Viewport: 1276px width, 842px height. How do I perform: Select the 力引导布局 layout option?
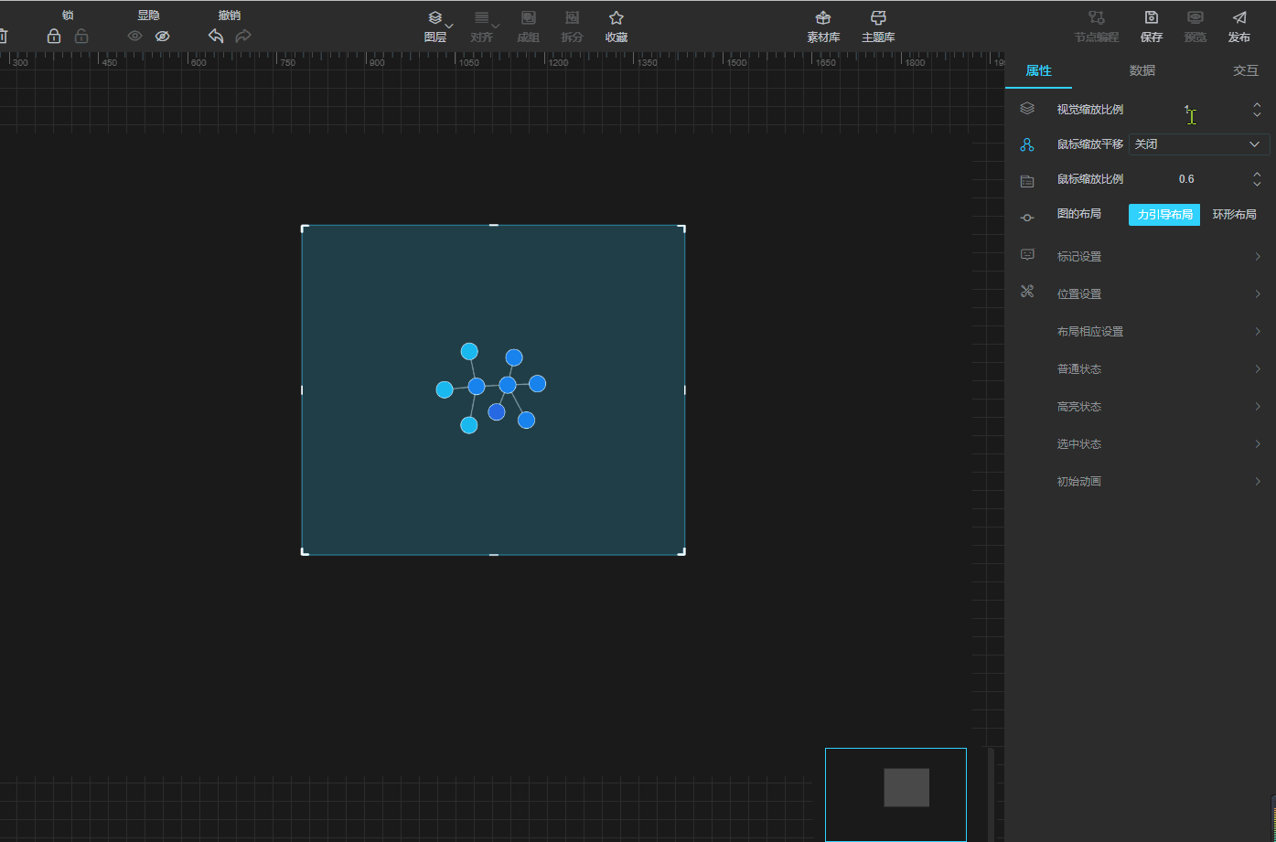pos(1164,215)
